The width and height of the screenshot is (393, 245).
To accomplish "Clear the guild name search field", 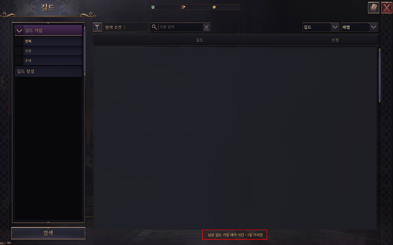I will (x=206, y=27).
